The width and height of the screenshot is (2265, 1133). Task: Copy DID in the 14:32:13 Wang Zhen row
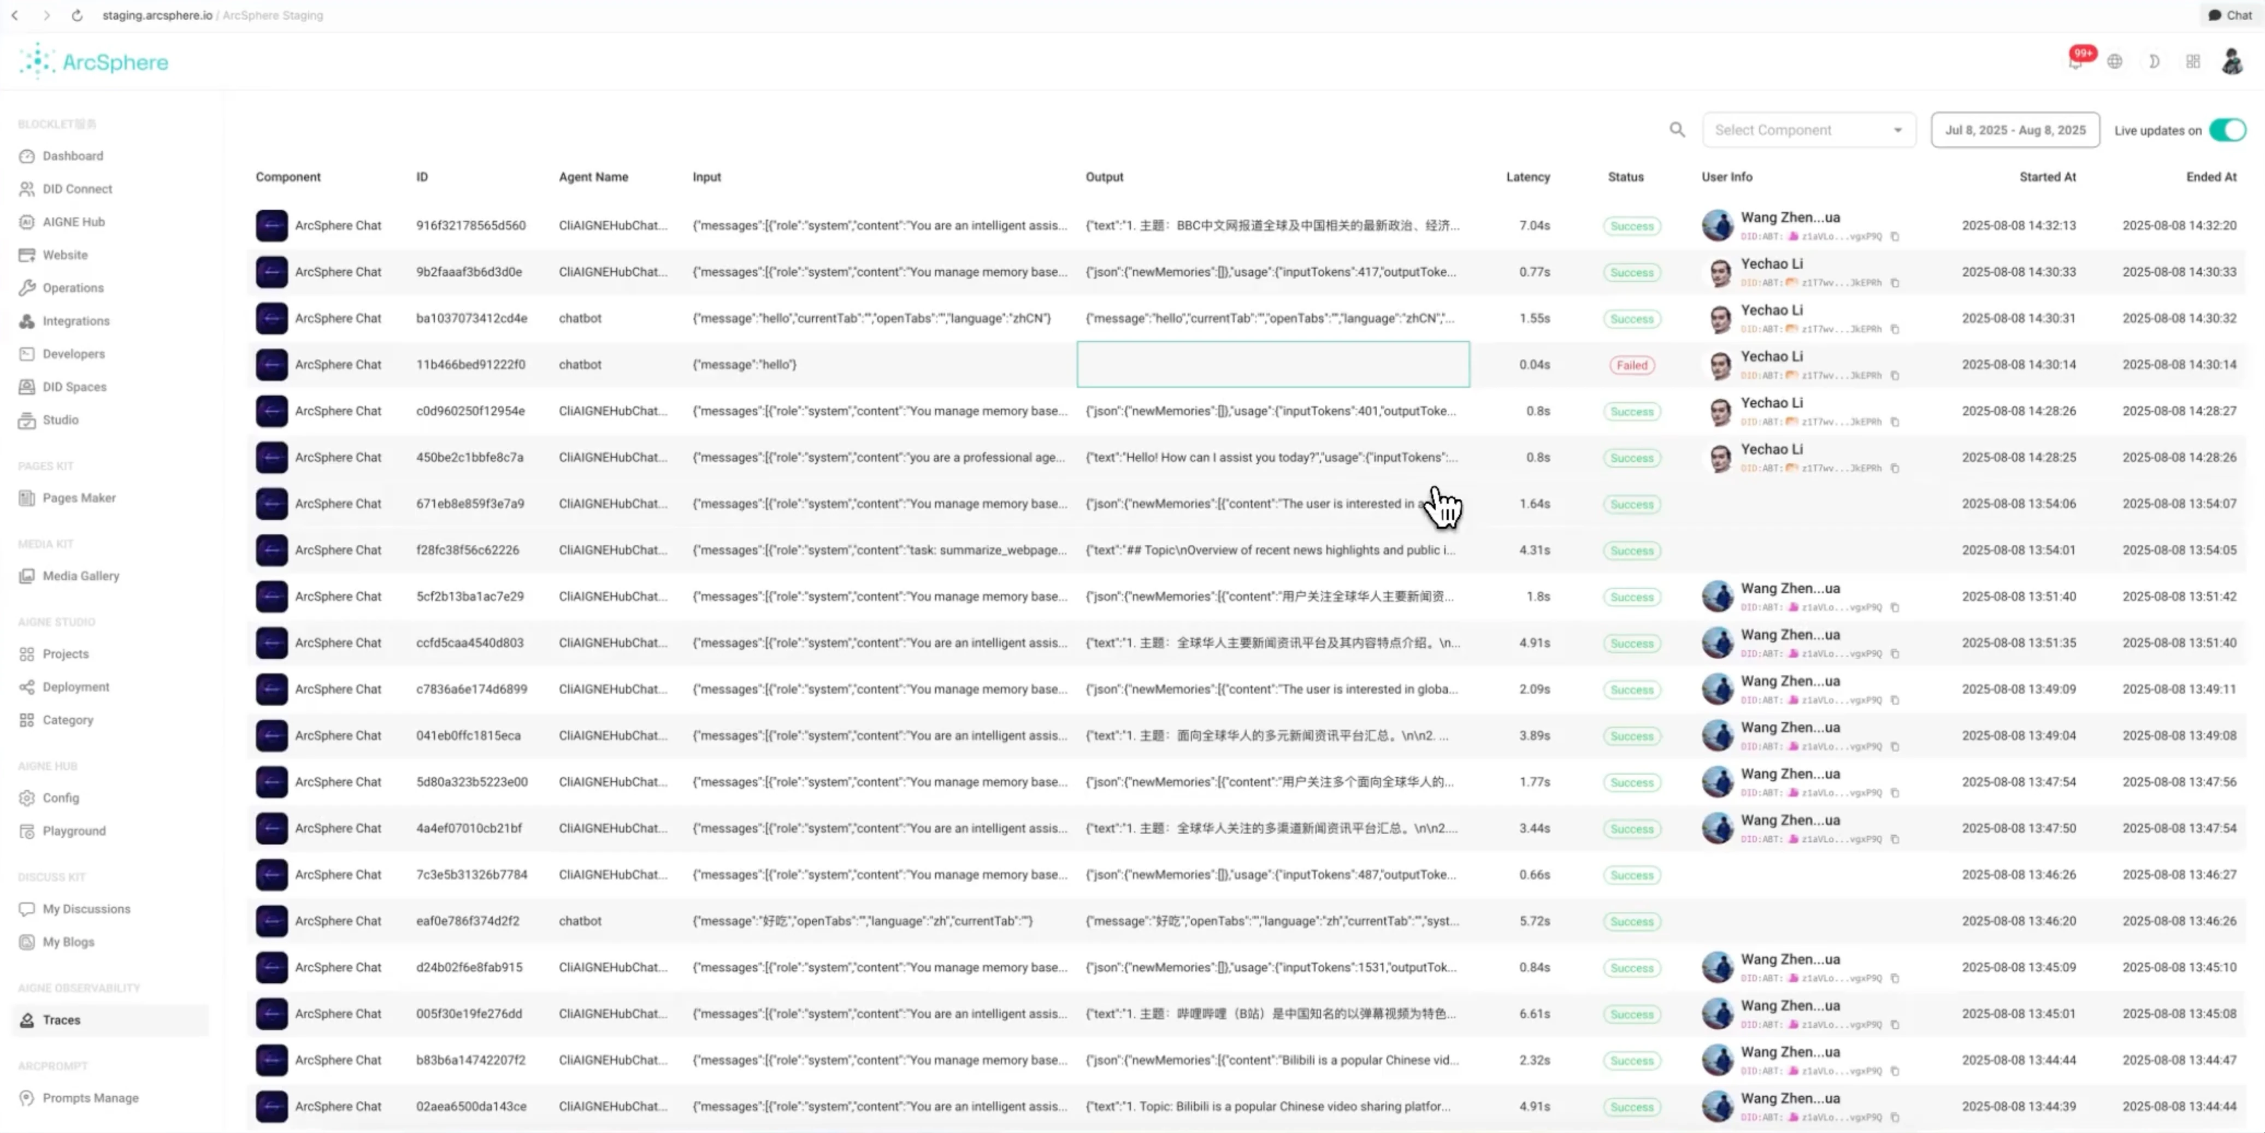pyautogui.click(x=1895, y=237)
